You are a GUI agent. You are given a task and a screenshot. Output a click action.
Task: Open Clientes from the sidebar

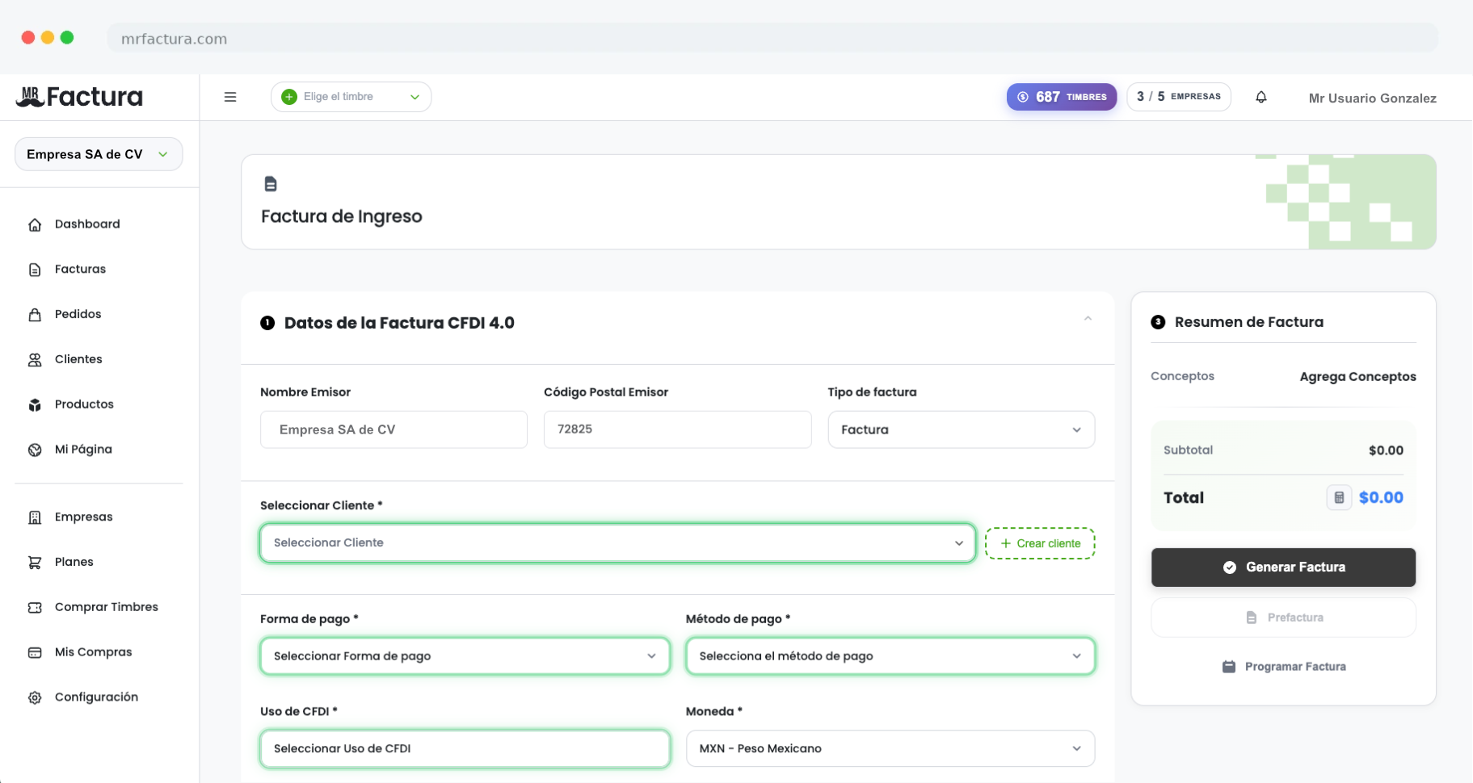[78, 359]
